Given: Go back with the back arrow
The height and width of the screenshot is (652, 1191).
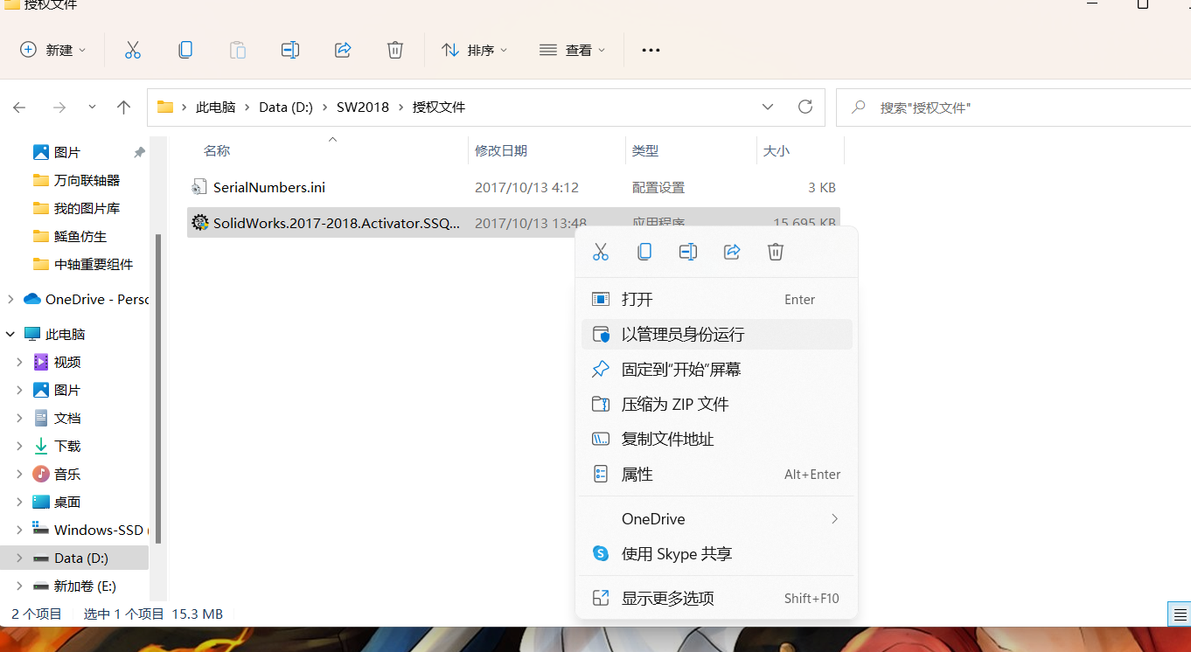Looking at the screenshot, I should (19, 108).
